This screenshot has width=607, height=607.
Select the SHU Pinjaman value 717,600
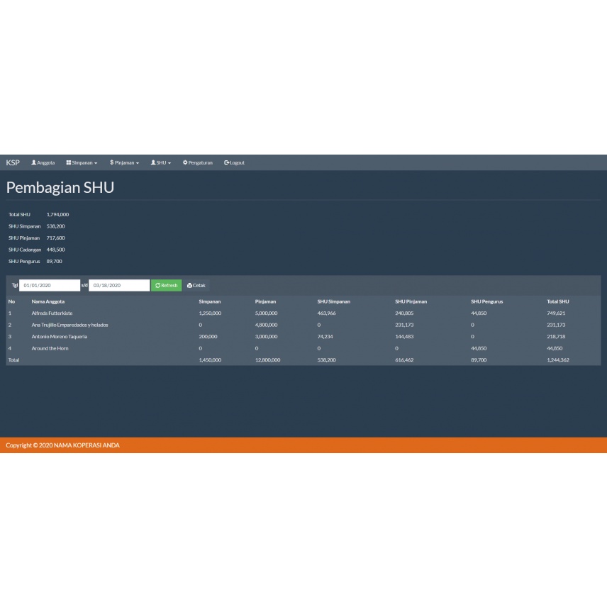pos(56,238)
